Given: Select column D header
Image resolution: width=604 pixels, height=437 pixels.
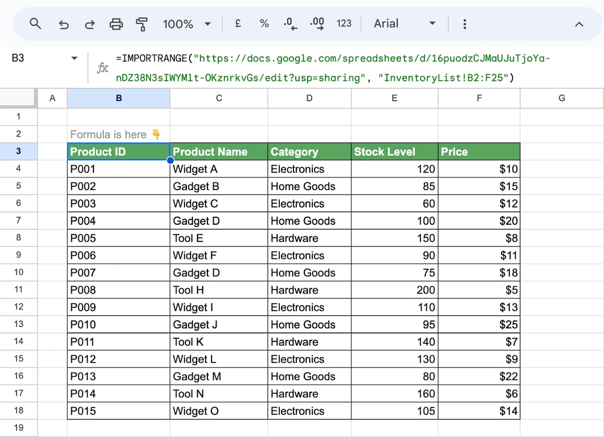Looking at the screenshot, I should click(309, 98).
